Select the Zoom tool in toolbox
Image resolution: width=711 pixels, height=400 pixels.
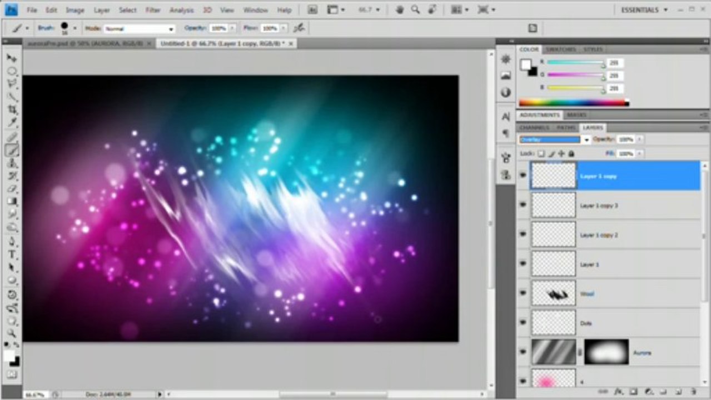point(12,333)
